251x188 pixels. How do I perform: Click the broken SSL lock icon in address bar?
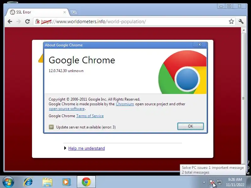click(37, 21)
